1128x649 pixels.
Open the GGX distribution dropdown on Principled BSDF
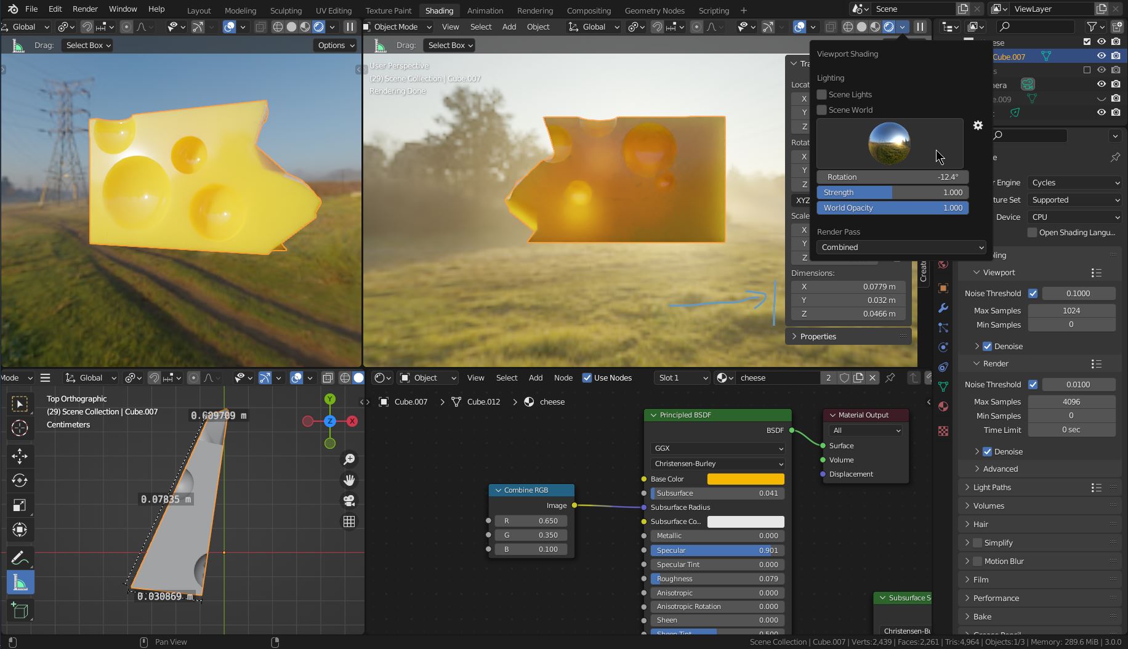[717, 448]
